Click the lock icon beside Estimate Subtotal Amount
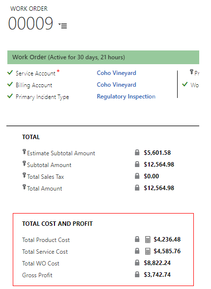This screenshot has height=289, width=211. click(137, 152)
